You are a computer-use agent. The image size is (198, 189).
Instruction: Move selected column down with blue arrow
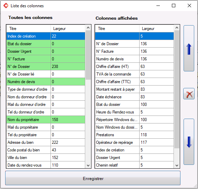click(189, 142)
